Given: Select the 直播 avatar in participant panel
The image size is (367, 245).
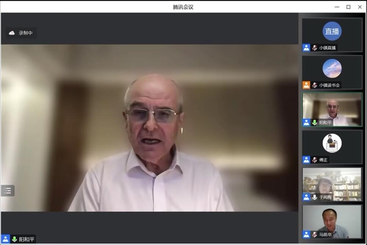Looking at the screenshot, I should (332, 31).
